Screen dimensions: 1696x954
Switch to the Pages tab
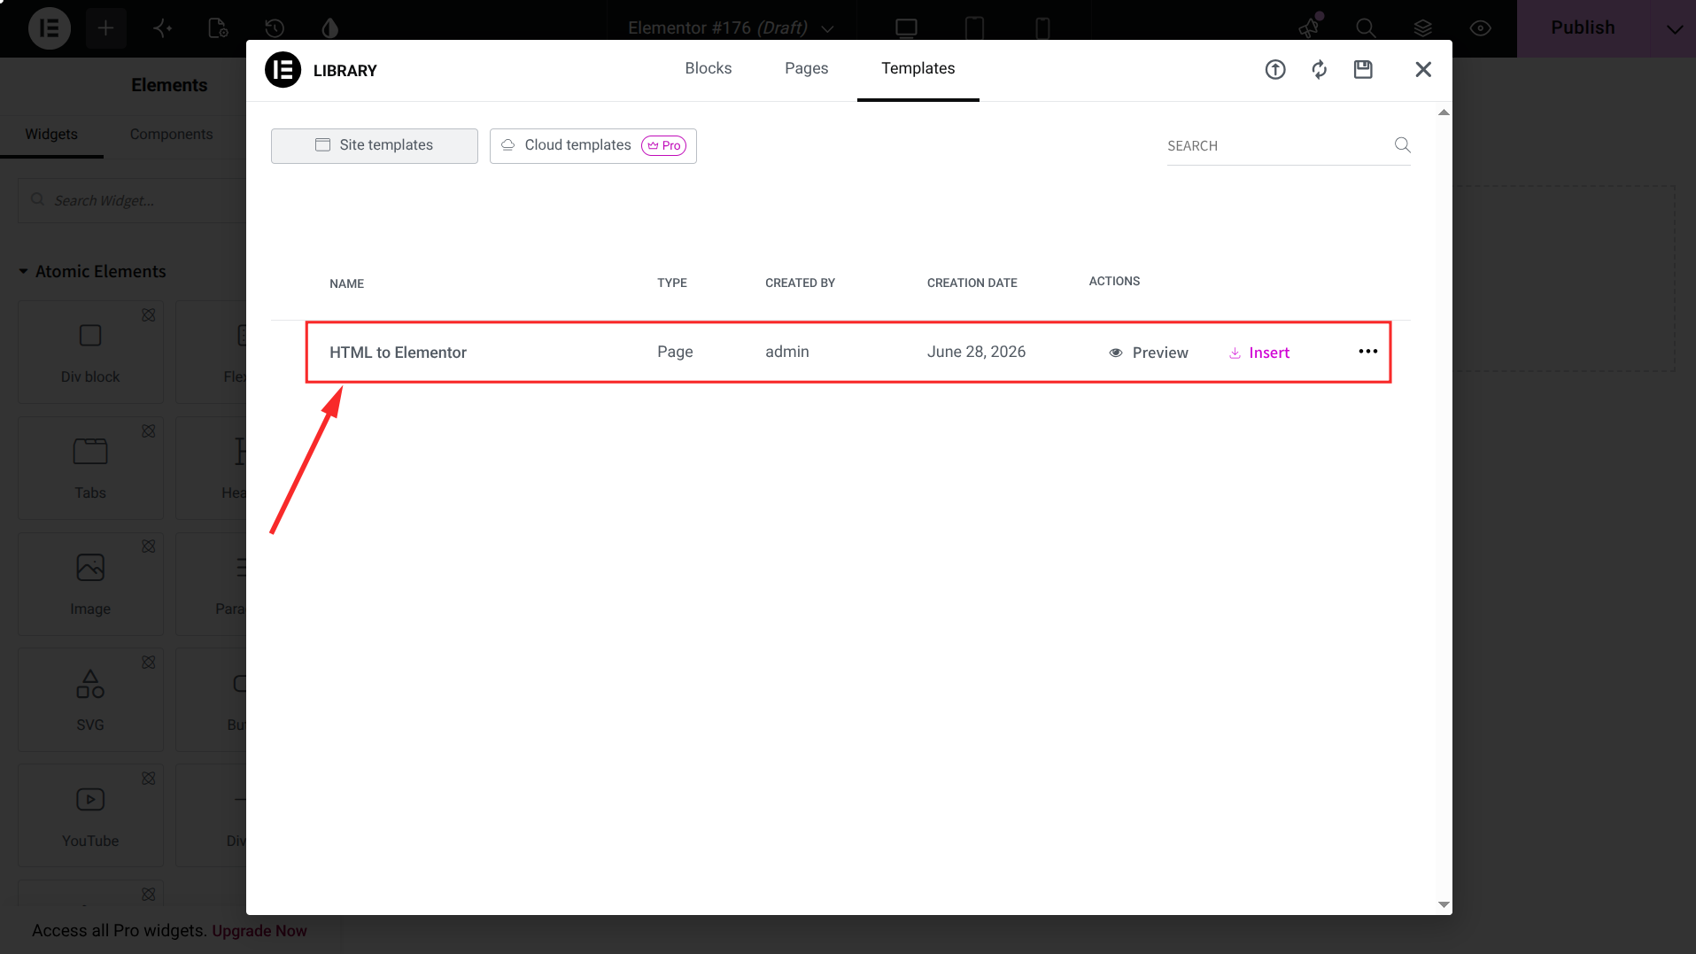click(x=806, y=68)
